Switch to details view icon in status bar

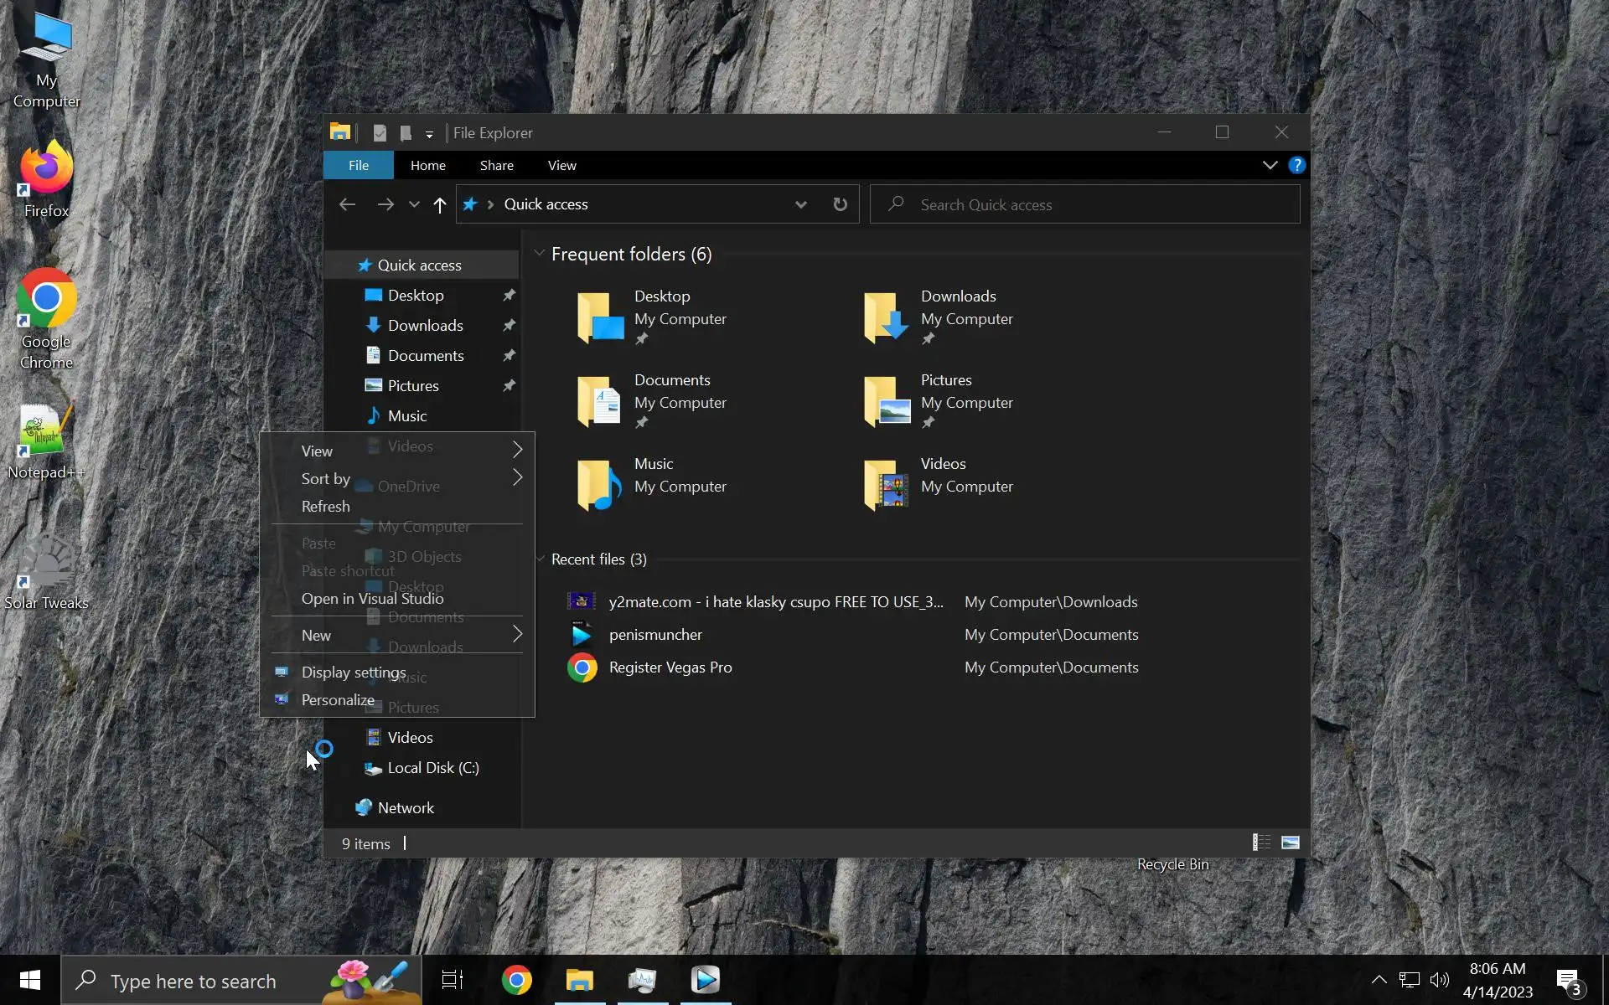(x=1261, y=843)
